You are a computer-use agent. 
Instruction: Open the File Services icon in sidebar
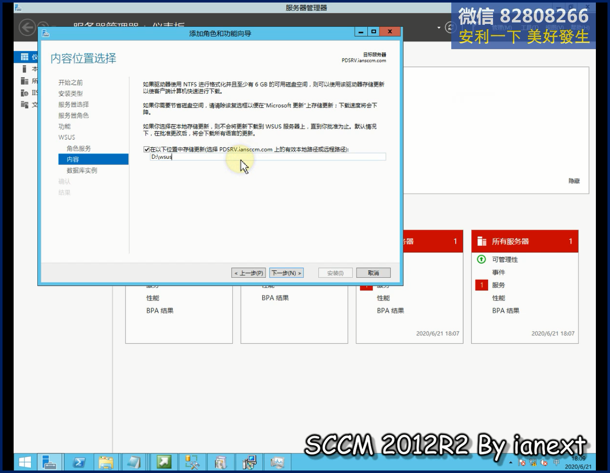coord(24,104)
